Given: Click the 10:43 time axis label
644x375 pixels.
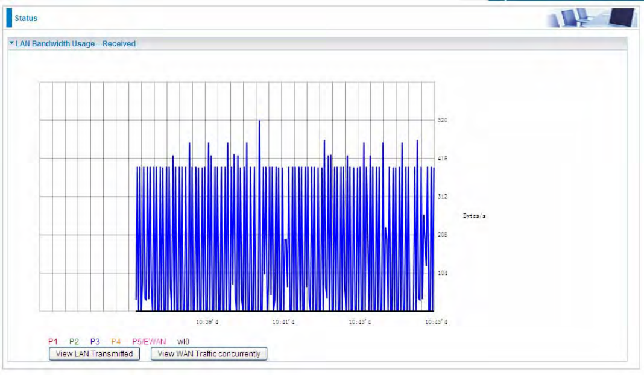Looking at the screenshot, I should pos(360,322).
